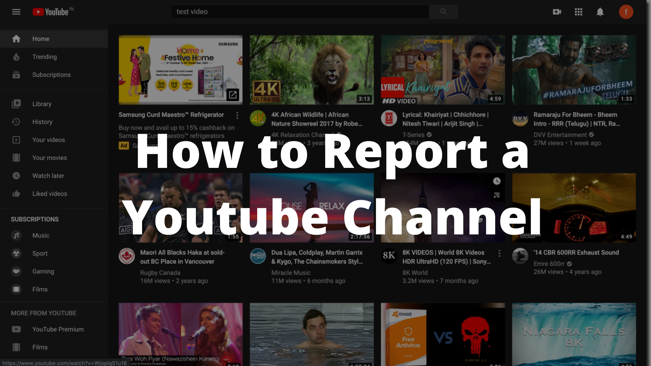Open the notifications bell

tap(600, 12)
